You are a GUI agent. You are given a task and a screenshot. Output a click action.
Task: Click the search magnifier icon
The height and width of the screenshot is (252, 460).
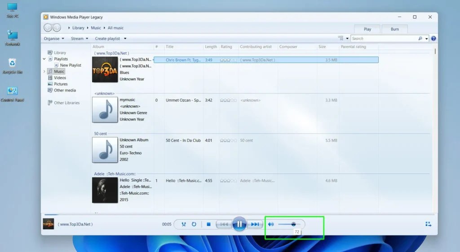point(420,39)
